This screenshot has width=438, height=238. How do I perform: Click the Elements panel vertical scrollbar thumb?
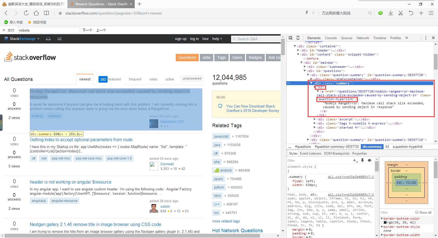(436, 62)
